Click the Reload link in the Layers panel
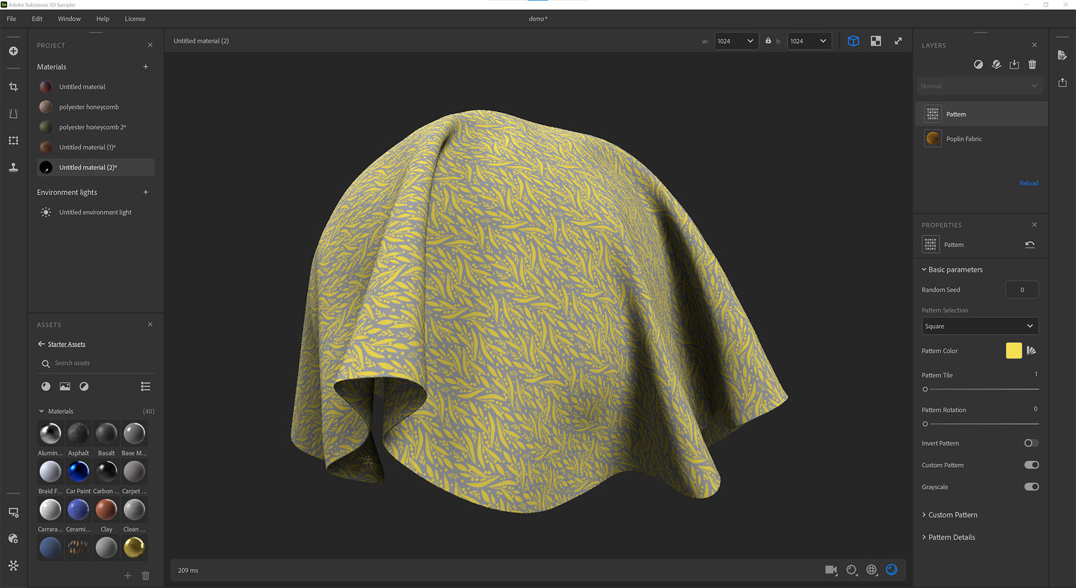 (x=1029, y=183)
